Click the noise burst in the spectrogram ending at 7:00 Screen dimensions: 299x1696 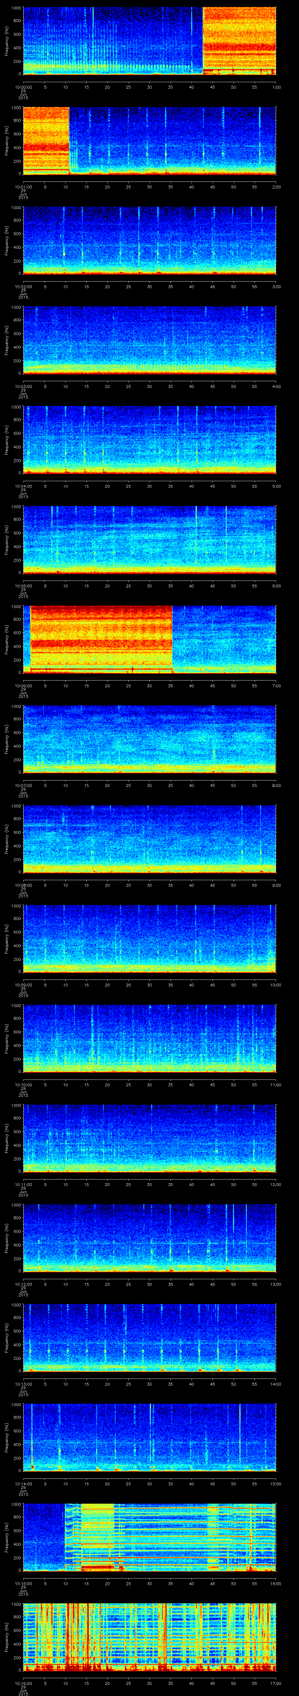pyautogui.click(x=101, y=639)
